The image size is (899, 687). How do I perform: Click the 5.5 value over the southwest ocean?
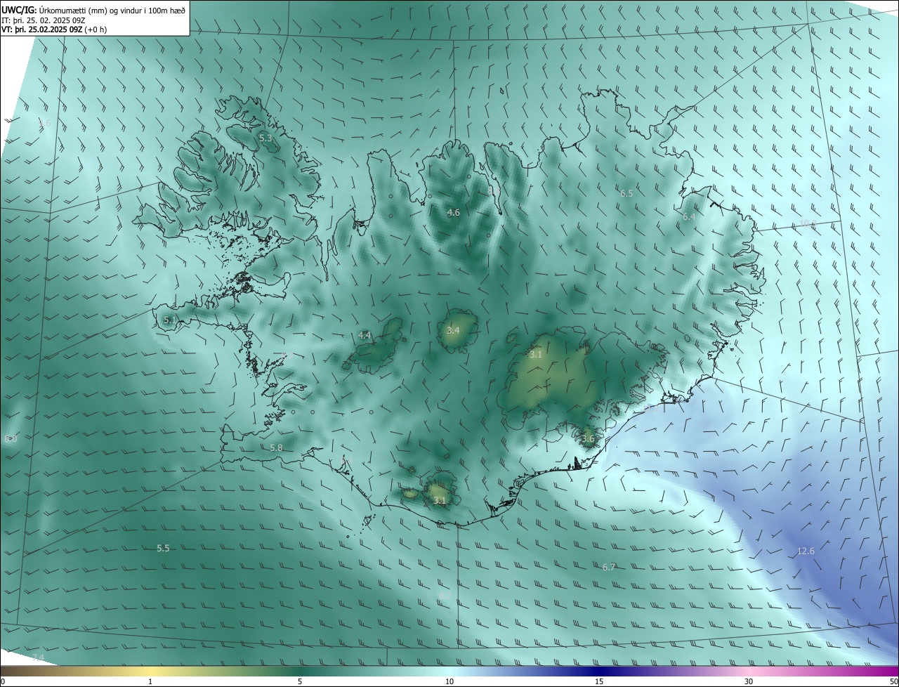[x=163, y=548]
